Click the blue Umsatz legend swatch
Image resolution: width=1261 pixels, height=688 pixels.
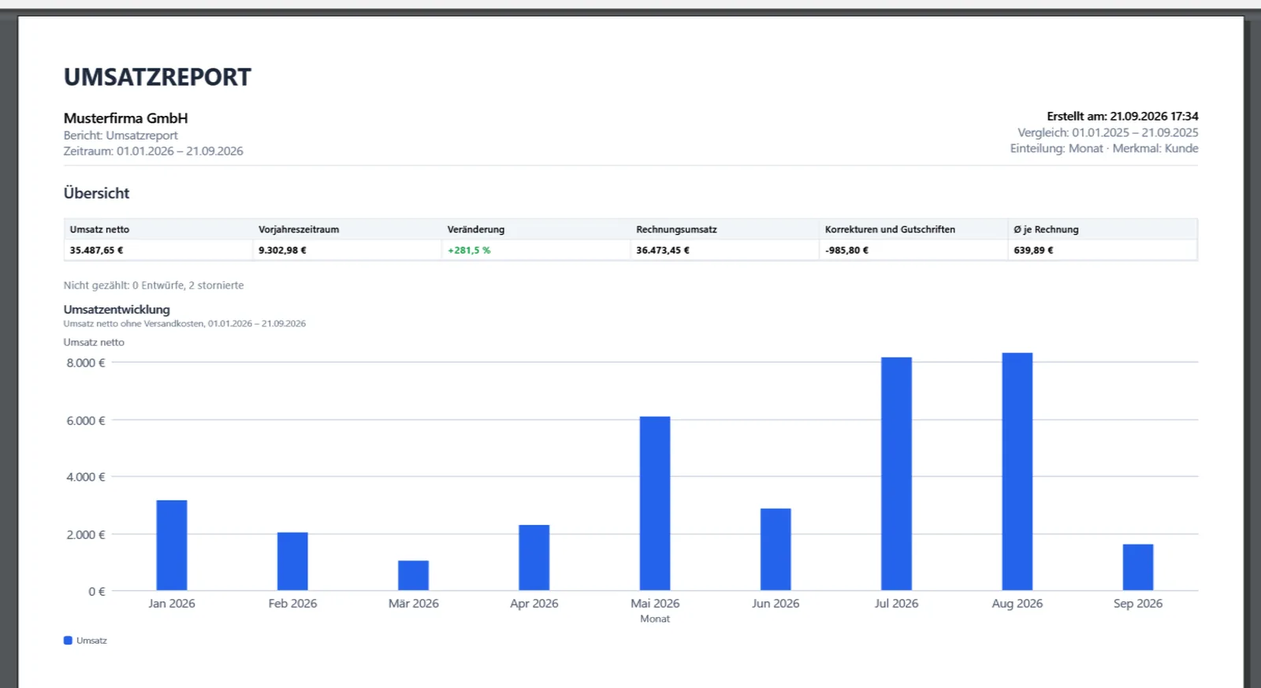(68, 641)
